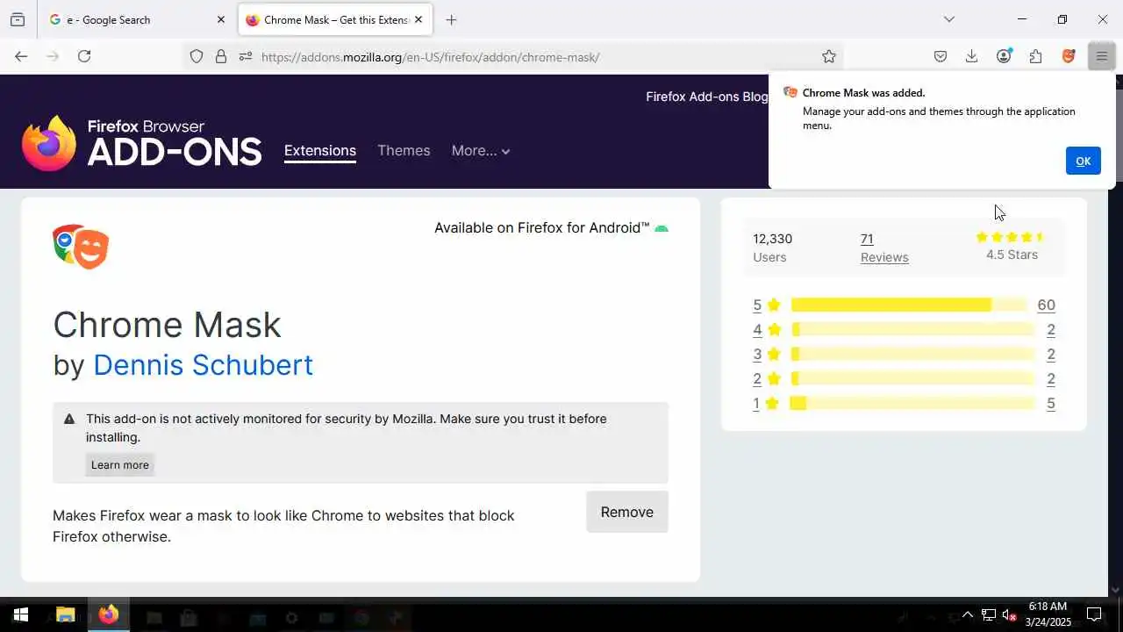The height and width of the screenshot is (632, 1123).
Task: Open the 71 Reviews link
Action: (884, 248)
